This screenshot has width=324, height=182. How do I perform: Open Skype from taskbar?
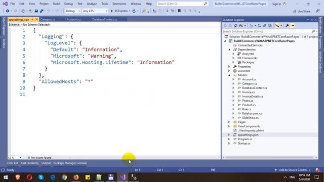(x=41, y=177)
